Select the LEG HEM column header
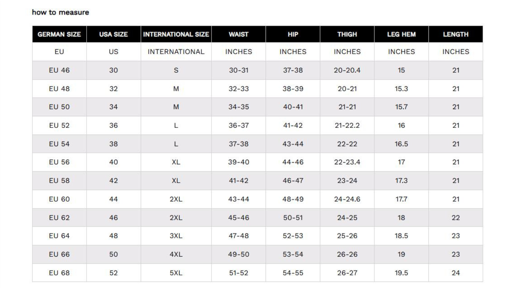The image size is (512, 288). (x=401, y=34)
